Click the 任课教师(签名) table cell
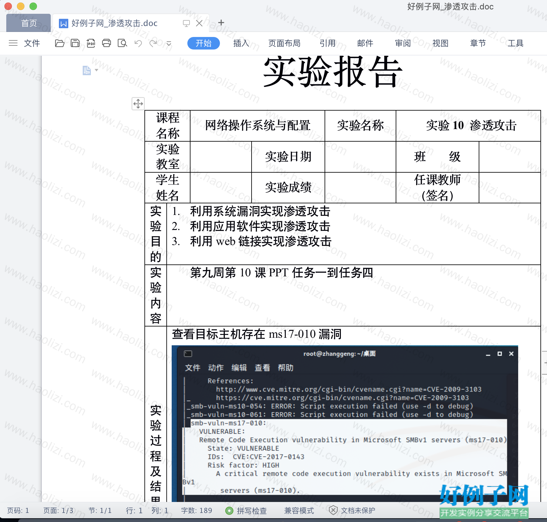This screenshot has height=522, width=547. pos(437,188)
